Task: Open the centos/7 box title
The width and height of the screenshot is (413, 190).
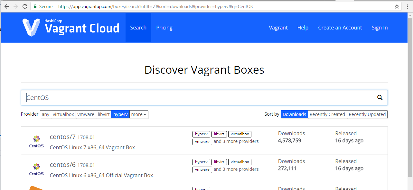Action: [63, 137]
